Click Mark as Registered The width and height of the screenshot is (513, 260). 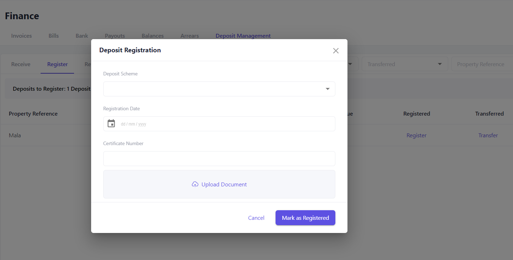coord(305,217)
